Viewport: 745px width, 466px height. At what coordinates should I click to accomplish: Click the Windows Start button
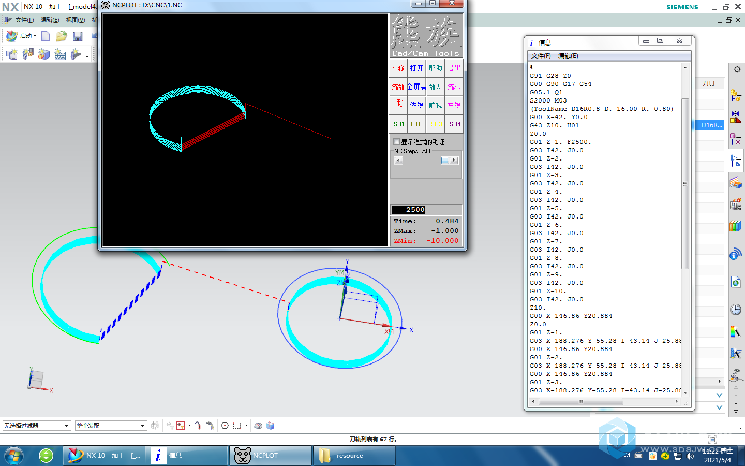point(14,456)
